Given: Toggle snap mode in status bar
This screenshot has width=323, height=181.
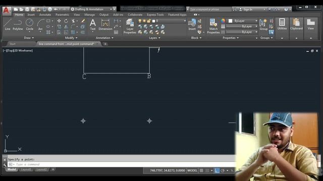Looking at the screenshot, I should coord(207,170).
